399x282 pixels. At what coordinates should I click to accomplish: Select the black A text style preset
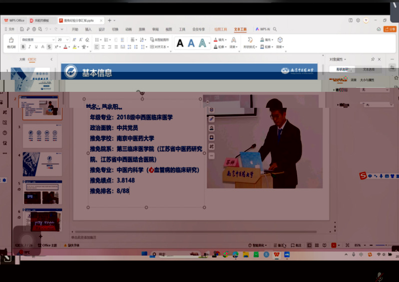(180, 43)
